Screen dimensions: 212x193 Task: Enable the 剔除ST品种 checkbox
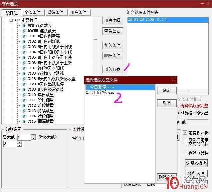pos(185,153)
